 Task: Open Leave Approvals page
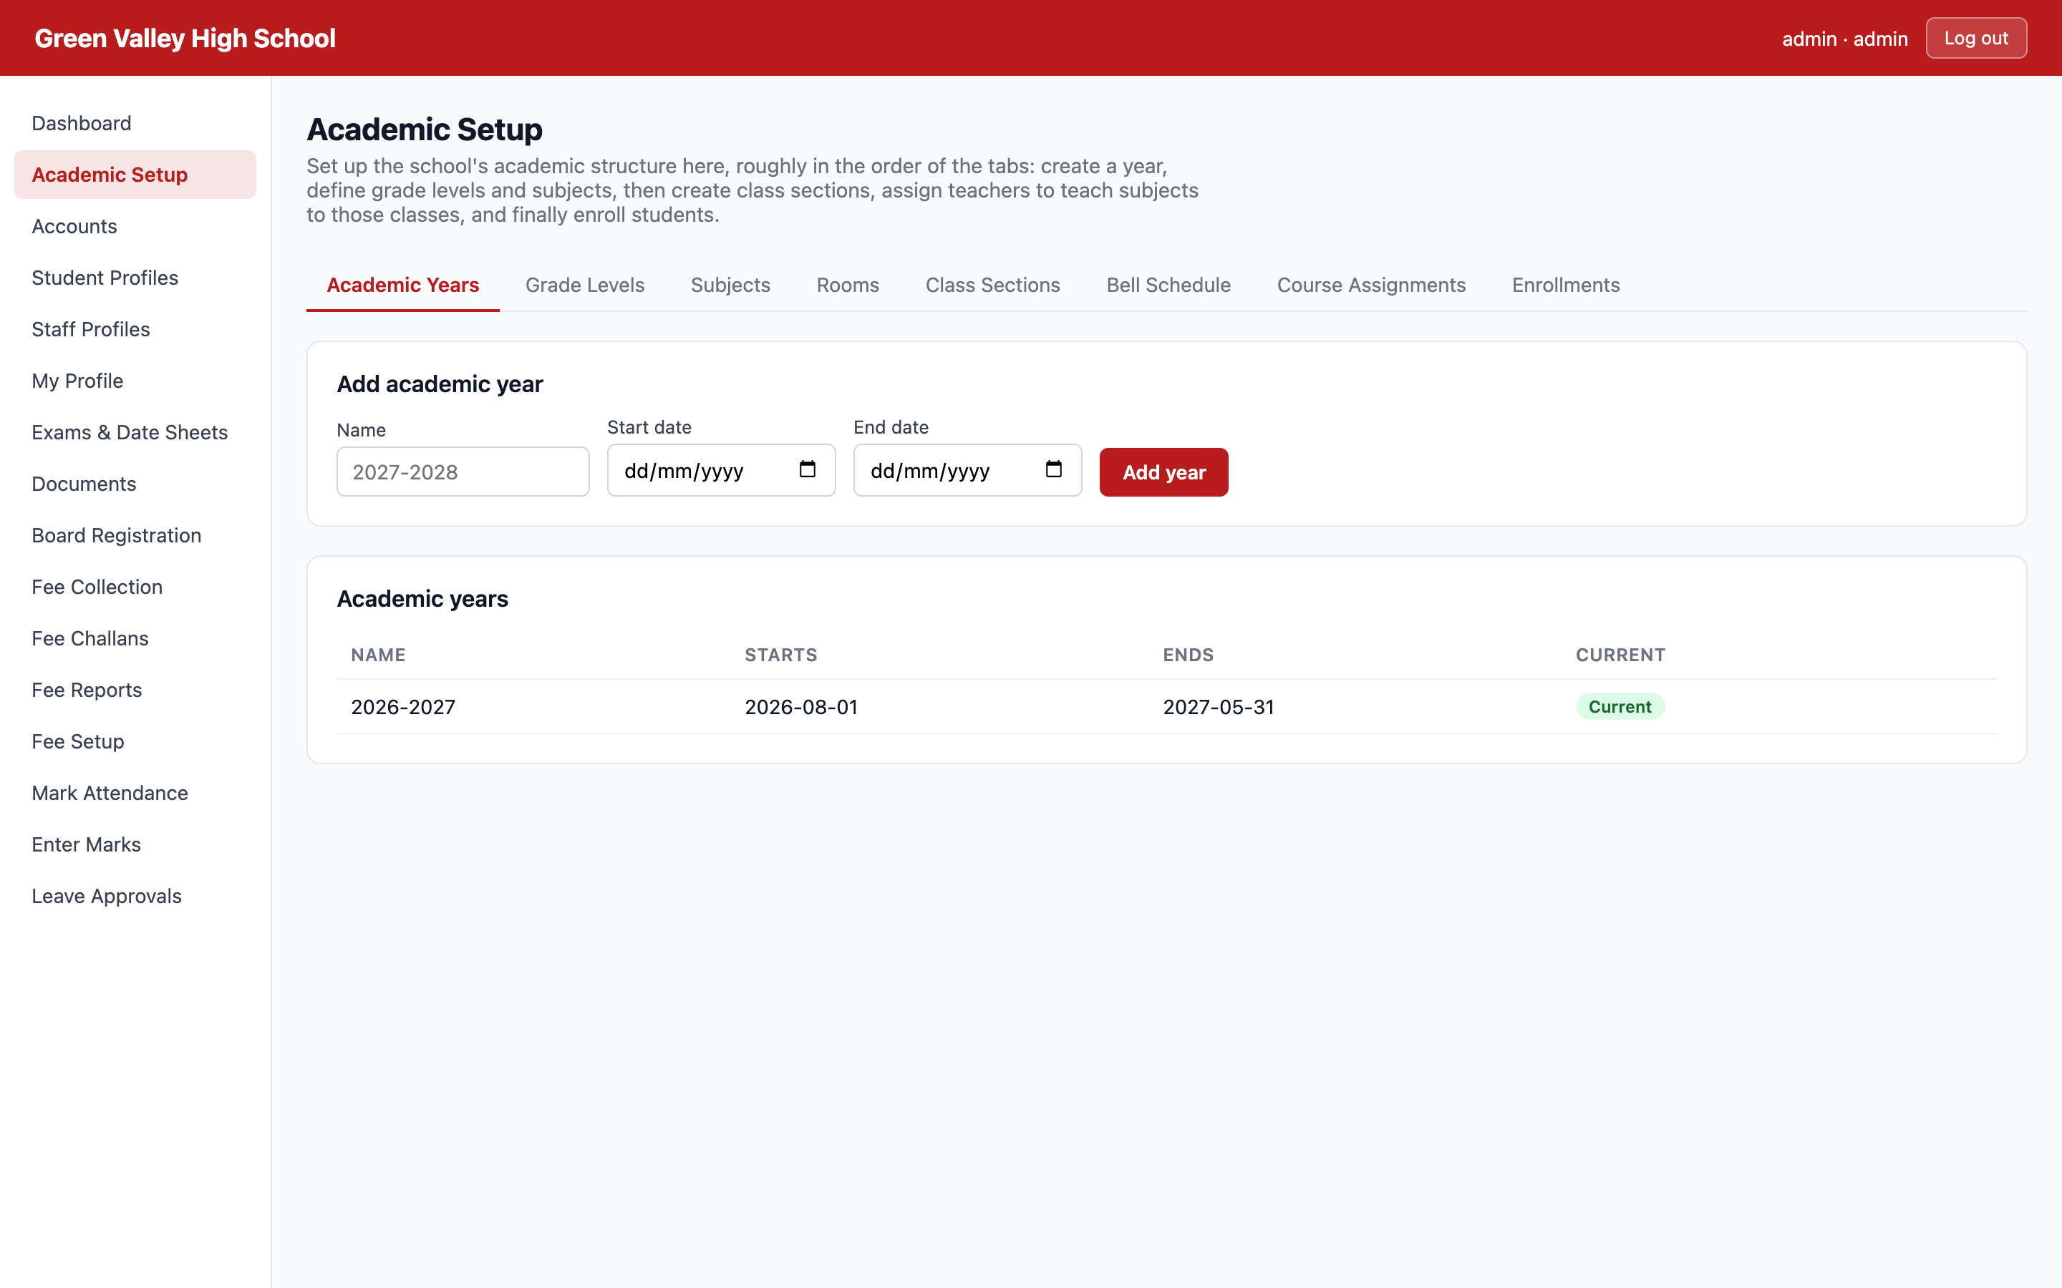pos(135,896)
